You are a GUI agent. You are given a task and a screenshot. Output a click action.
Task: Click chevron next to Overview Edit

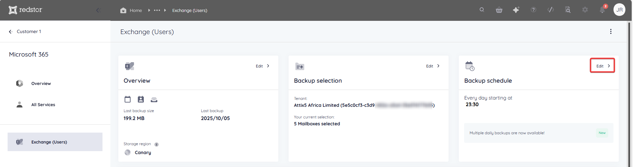[x=268, y=66]
